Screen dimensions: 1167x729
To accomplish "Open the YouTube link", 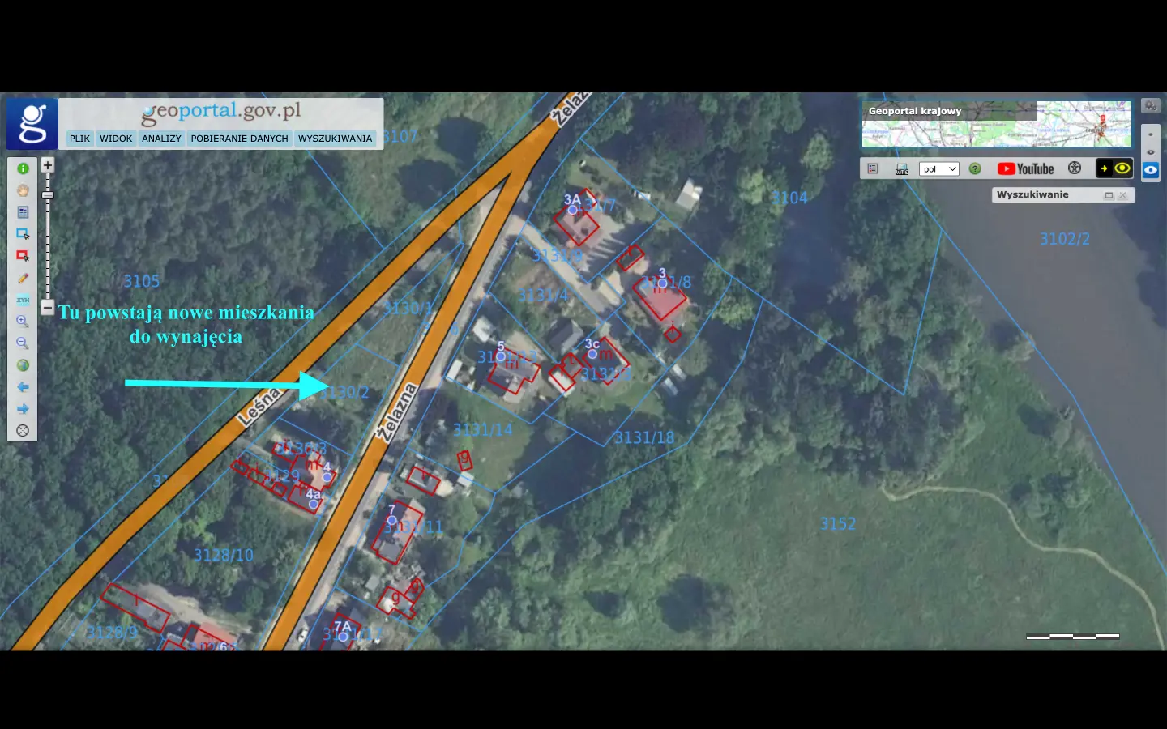I will (x=1026, y=168).
